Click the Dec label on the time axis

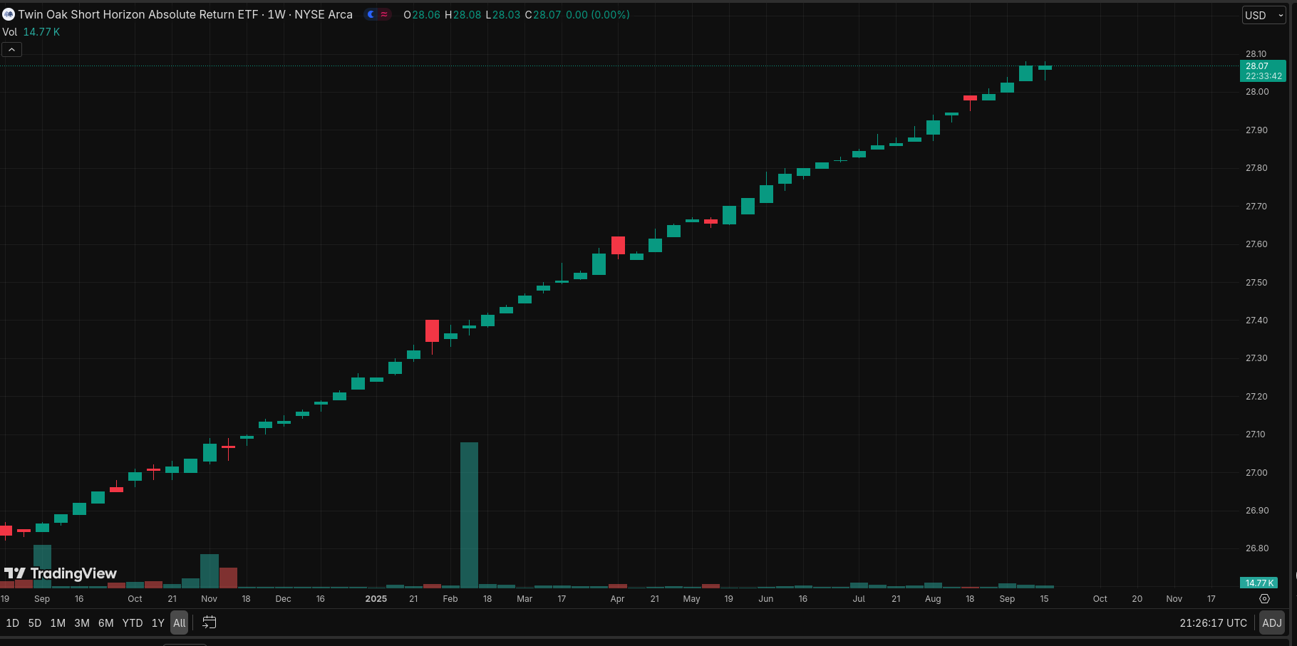click(x=283, y=599)
